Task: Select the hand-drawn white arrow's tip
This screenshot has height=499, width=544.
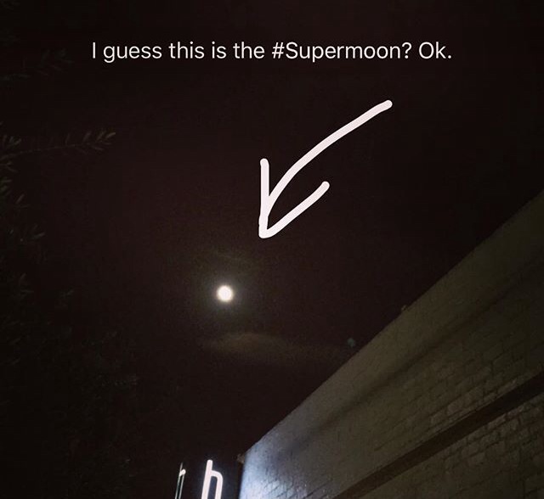Action: [x=263, y=232]
